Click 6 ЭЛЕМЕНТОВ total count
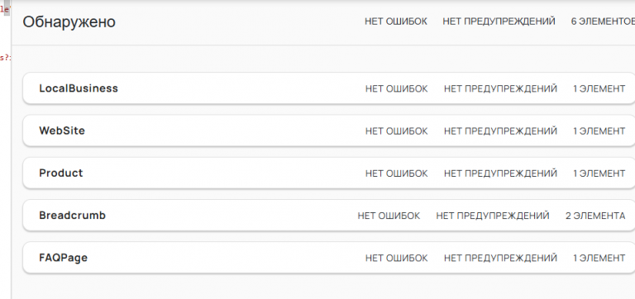The image size is (635, 299). pyautogui.click(x=603, y=21)
